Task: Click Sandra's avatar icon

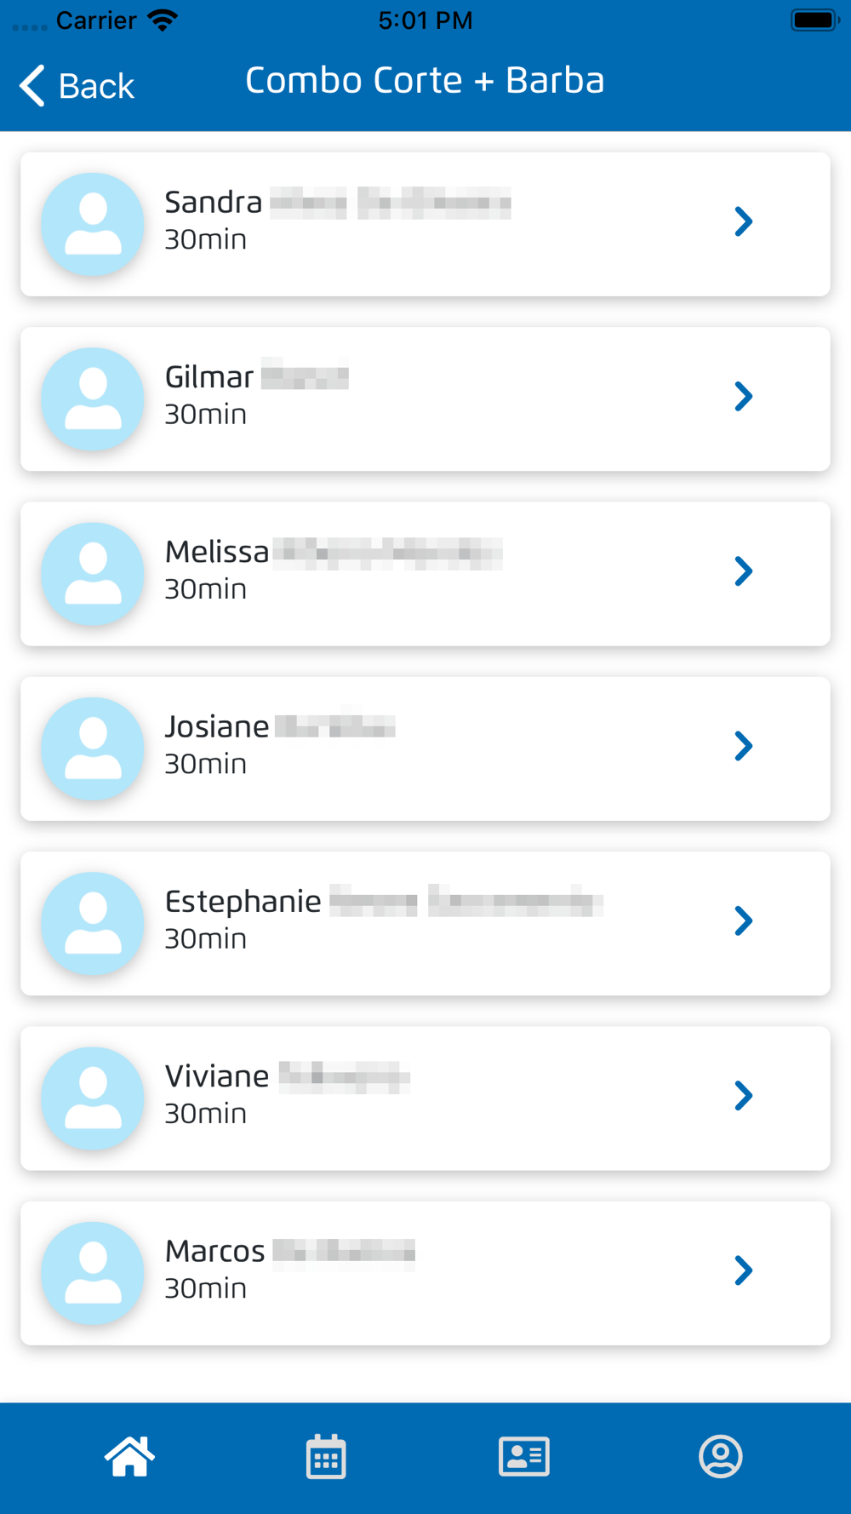Action: [x=93, y=224]
